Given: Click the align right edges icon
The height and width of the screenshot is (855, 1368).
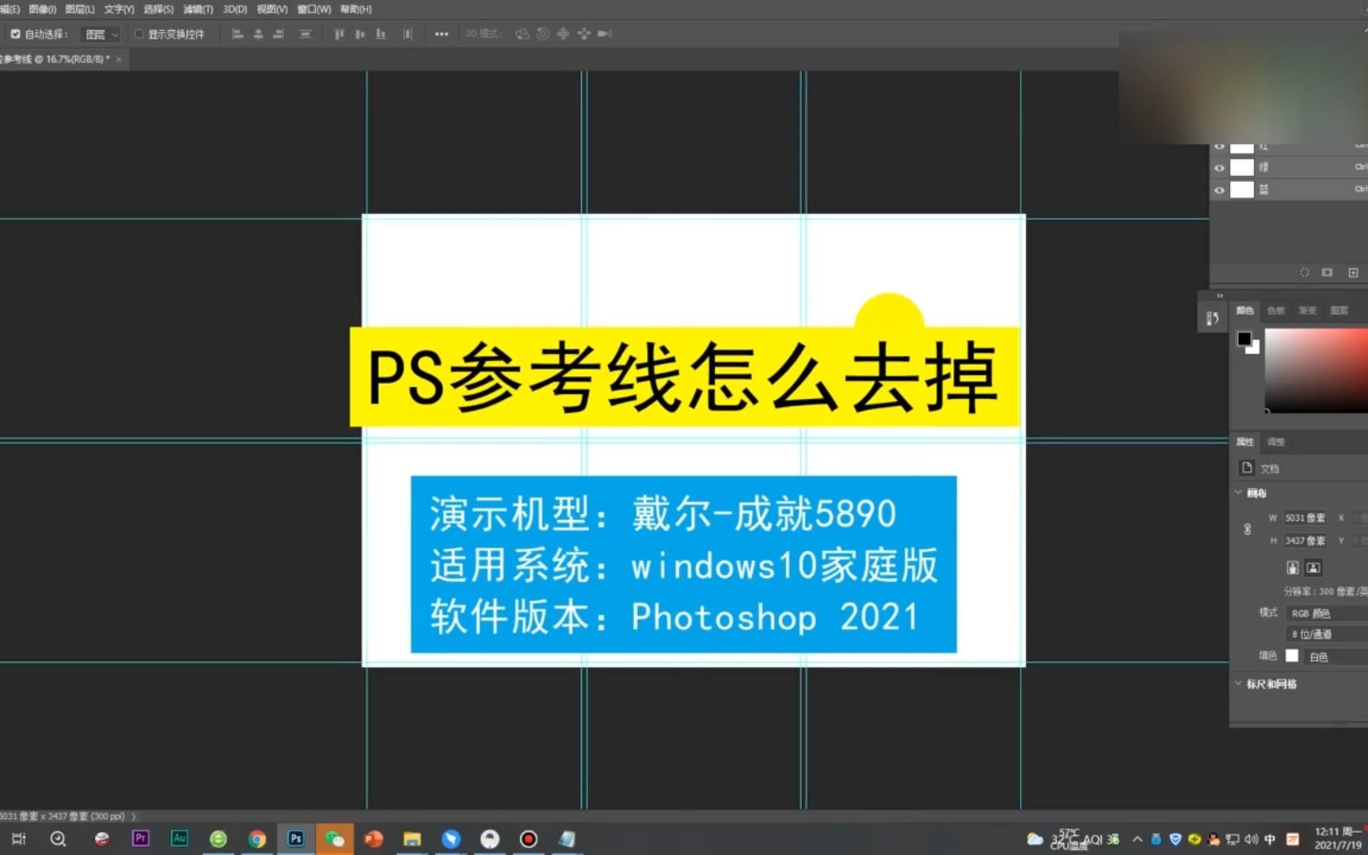Looking at the screenshot, I should pos(279,34).
